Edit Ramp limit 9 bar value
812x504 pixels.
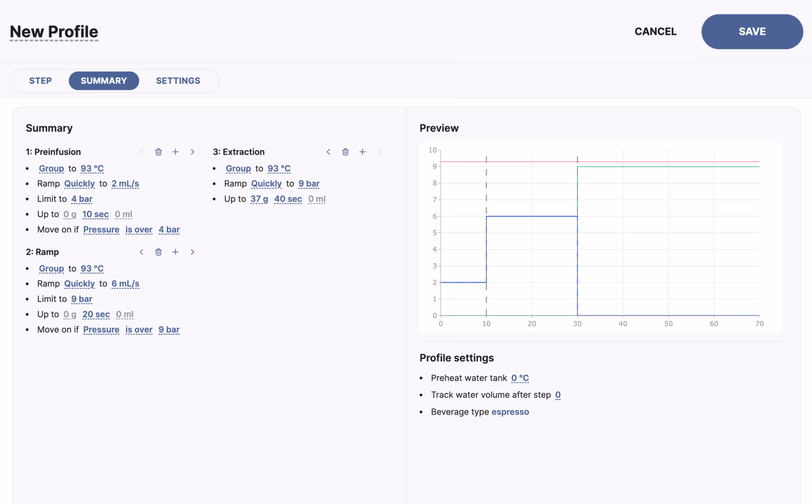pyautogui.click(x=82, y=299)
